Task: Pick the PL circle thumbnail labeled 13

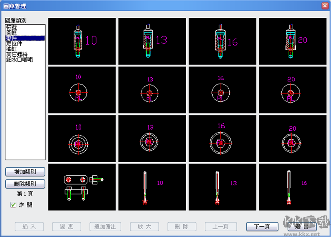Action: (152, 90)
